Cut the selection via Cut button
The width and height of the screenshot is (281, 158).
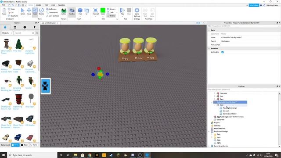[11, 12]
